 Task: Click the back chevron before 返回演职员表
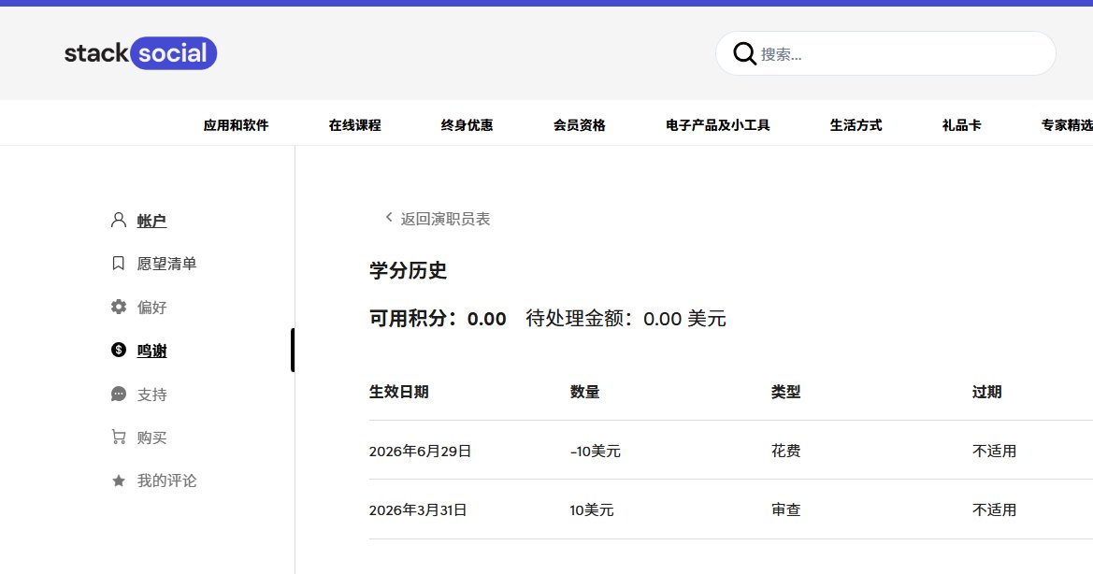coord(389,217)
